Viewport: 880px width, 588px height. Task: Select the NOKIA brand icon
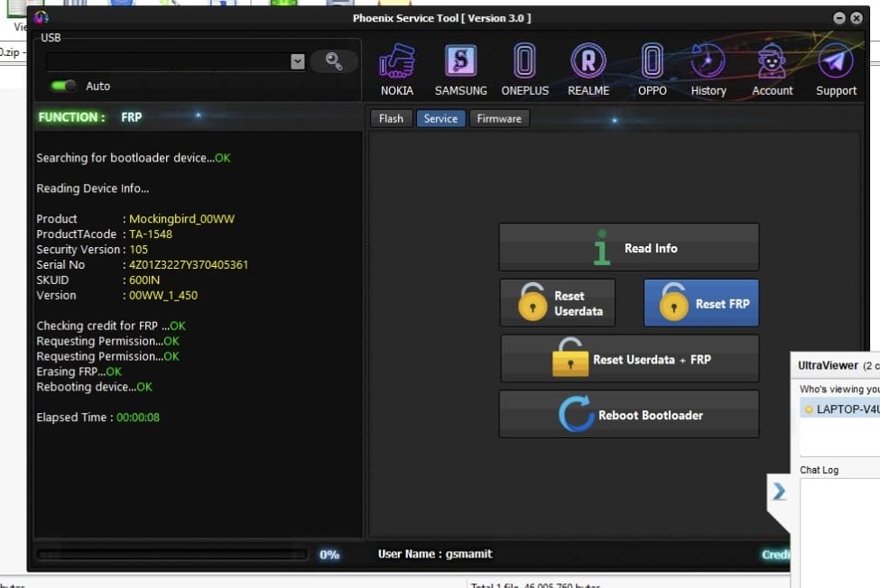(397, 63)
